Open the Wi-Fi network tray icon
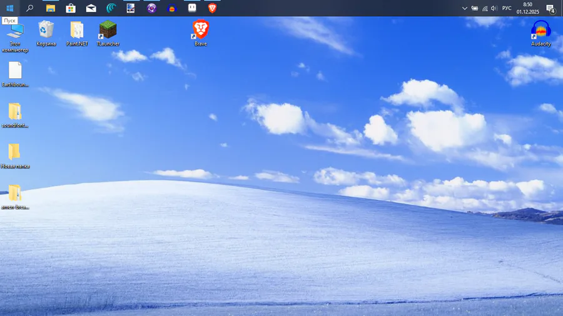This screenshot has width=563, height=316. [x=485, y=8]
